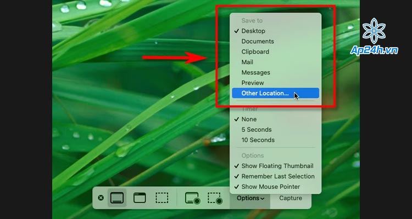
Task: Select Other Location... menu item
Action: coord(275,93)
